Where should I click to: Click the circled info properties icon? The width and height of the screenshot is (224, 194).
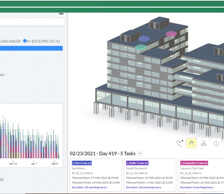[x=216, y=143]
